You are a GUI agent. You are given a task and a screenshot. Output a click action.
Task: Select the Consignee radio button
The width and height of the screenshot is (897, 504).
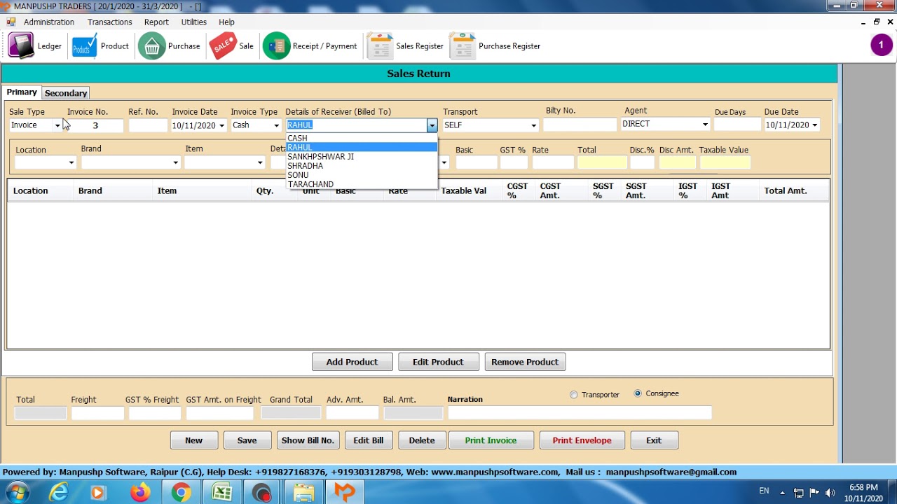[x=638, y=393]
